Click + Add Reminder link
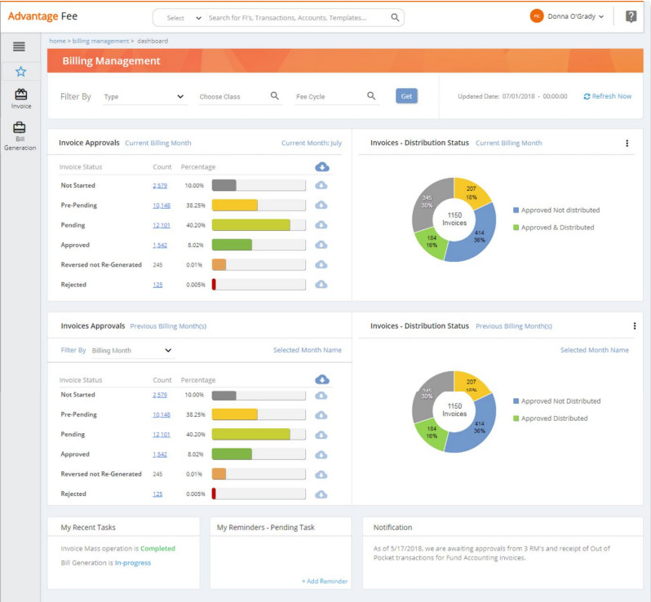 [325, 581]
